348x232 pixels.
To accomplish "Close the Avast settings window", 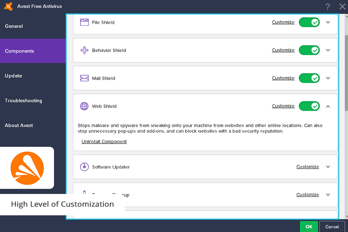I will 343,7.
